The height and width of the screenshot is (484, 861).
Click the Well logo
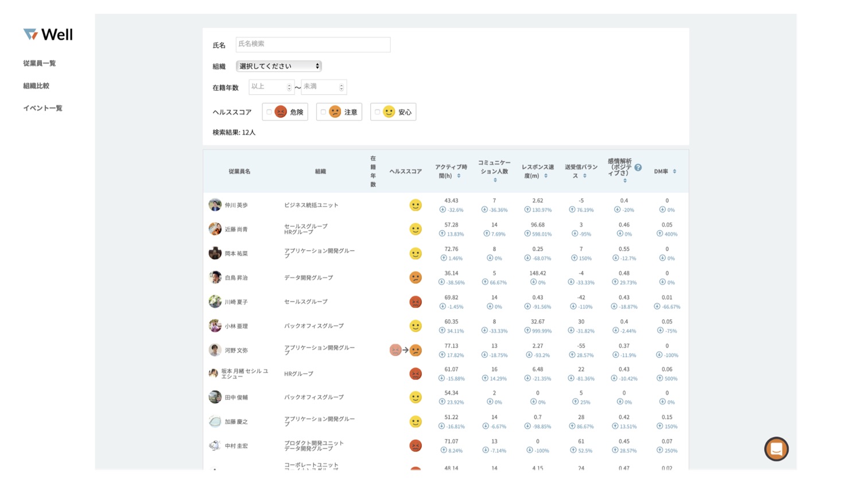click(x=48, y=34)
